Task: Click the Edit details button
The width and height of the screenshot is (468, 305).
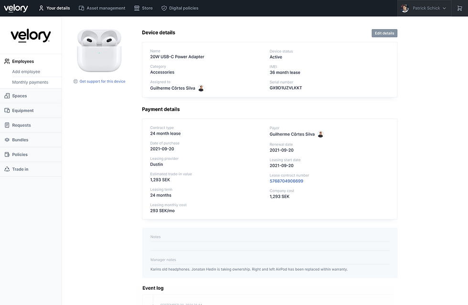Action: [x=384, y=33]
